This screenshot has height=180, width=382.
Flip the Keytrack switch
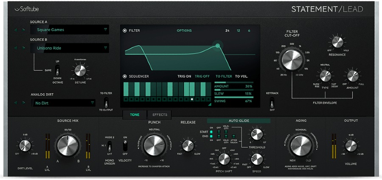point(272,102)
